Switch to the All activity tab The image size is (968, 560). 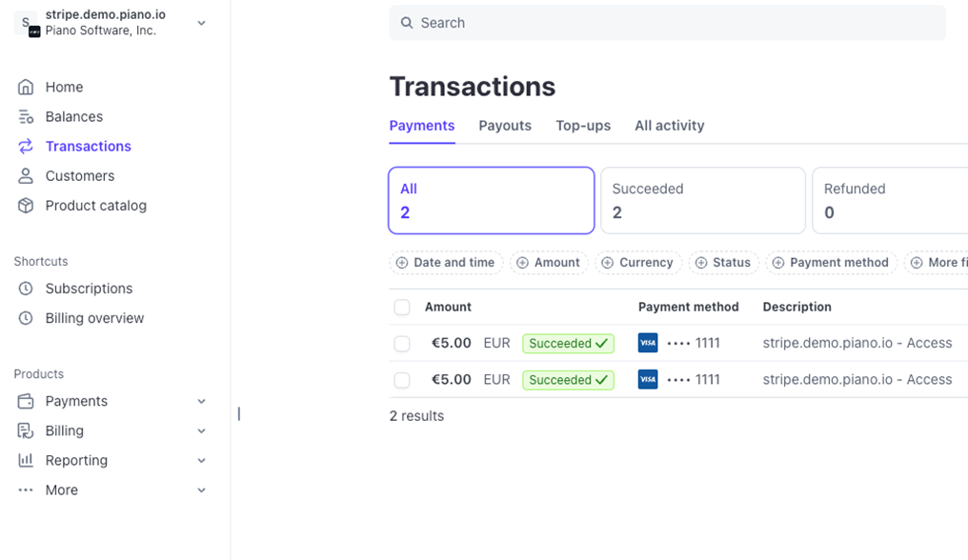click(x=669, y=126)
